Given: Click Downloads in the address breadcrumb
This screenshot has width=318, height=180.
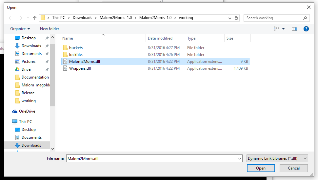Looking at the screenshot, I should 82,18.
